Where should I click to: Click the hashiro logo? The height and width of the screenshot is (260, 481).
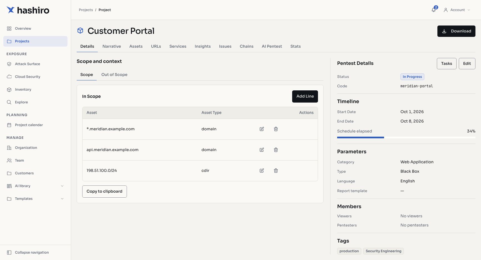pyautogui.click(x=28, y=10)
